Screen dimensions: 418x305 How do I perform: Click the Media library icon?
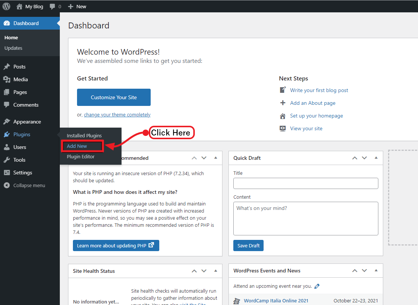[x=7, y=79]
